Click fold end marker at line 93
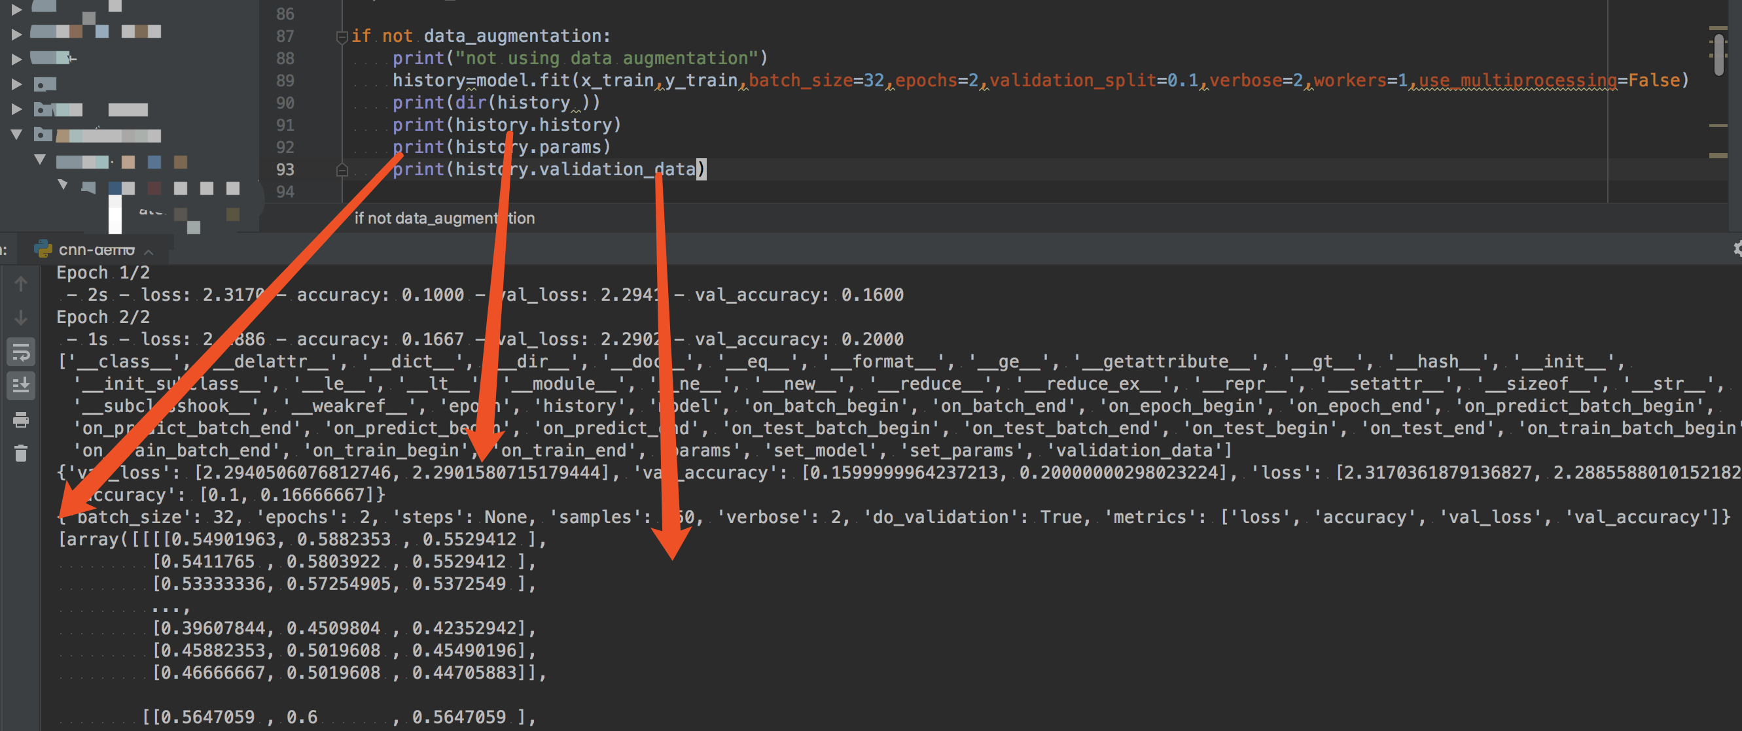 [342, 169]
